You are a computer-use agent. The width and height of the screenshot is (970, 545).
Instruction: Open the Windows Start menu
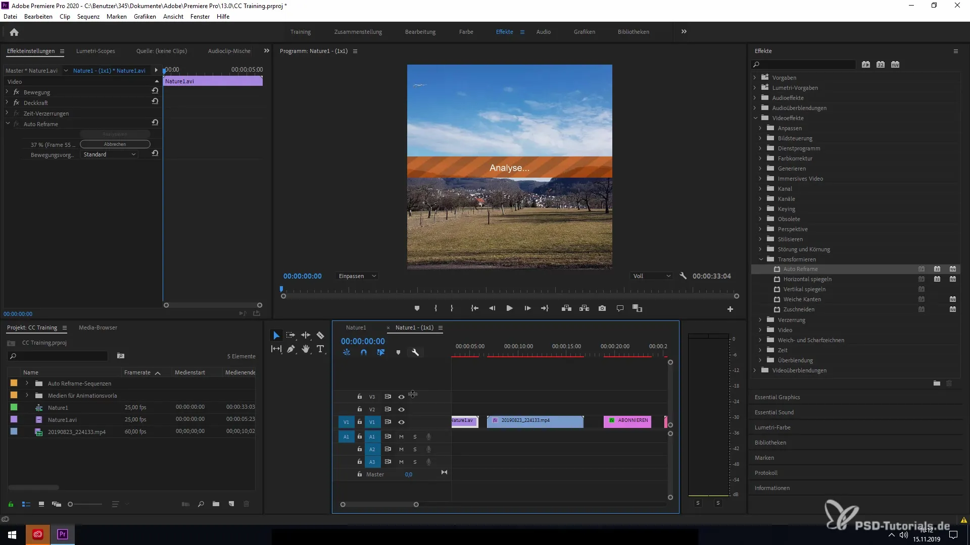[12, 535]
